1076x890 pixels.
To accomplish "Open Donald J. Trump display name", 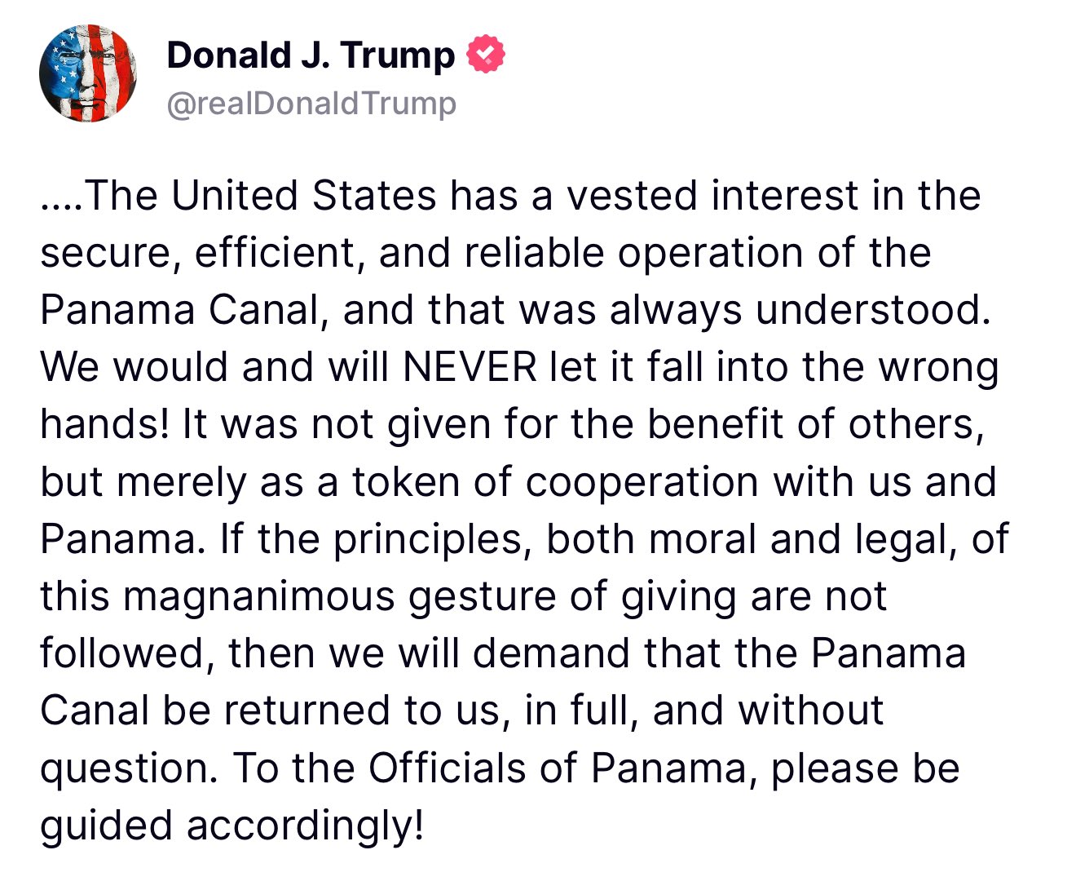I will pos(311,55).
